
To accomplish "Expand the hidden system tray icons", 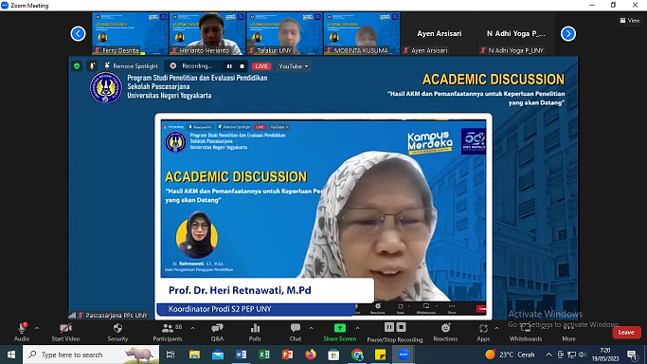I will click(548, 355).
